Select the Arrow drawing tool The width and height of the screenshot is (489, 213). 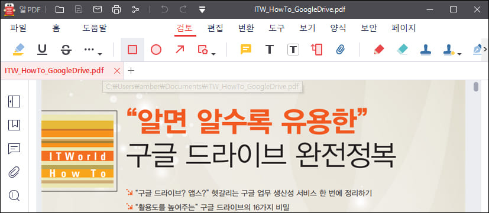coord(180,50)
